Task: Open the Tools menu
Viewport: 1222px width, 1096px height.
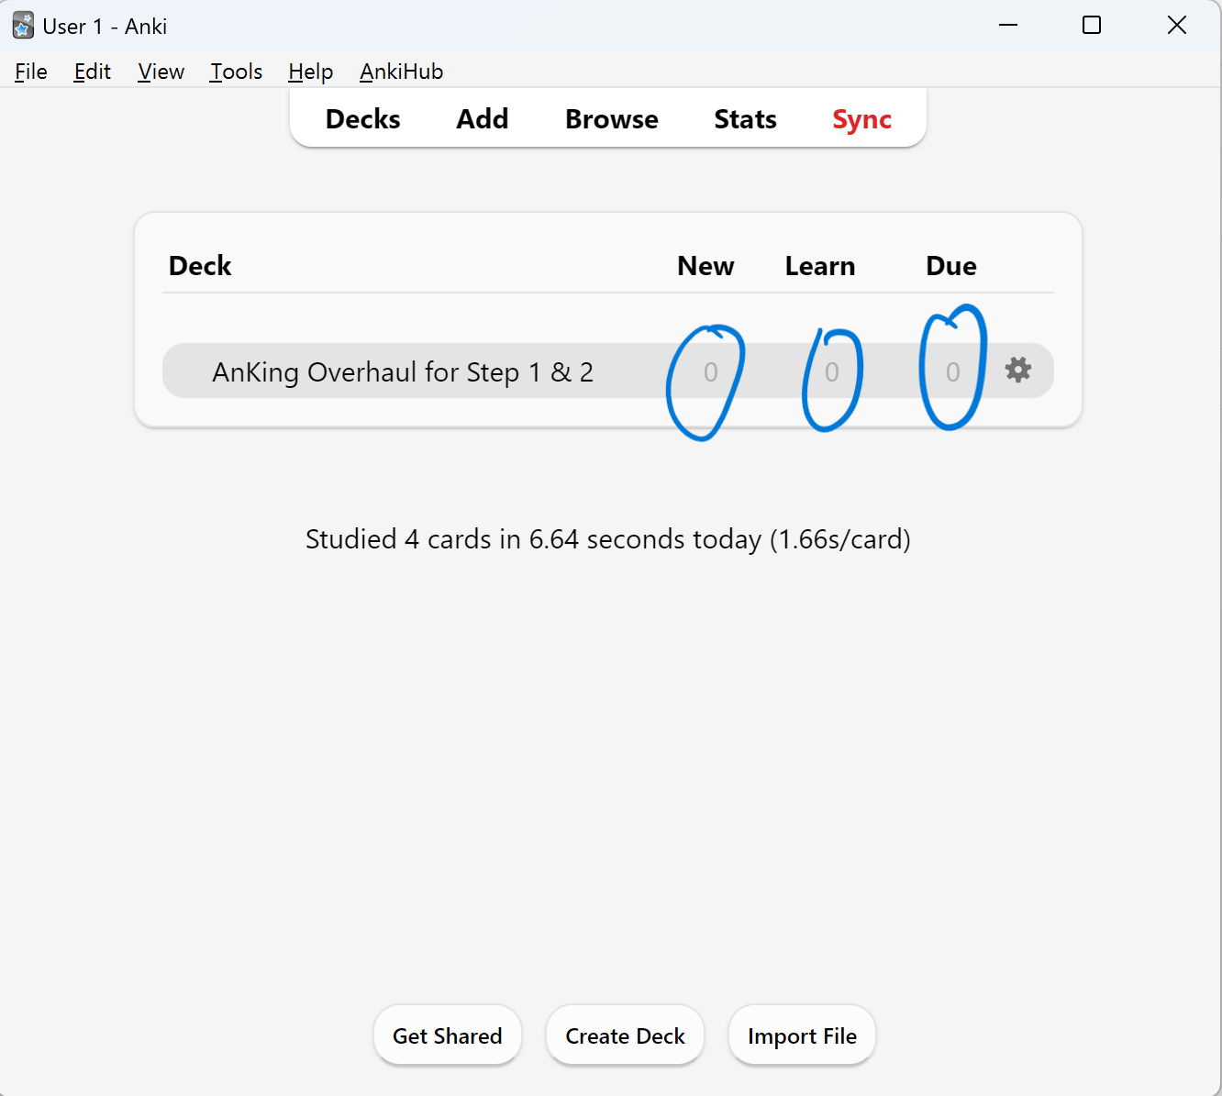Action: pyautogui.click(x=236, y=72)
